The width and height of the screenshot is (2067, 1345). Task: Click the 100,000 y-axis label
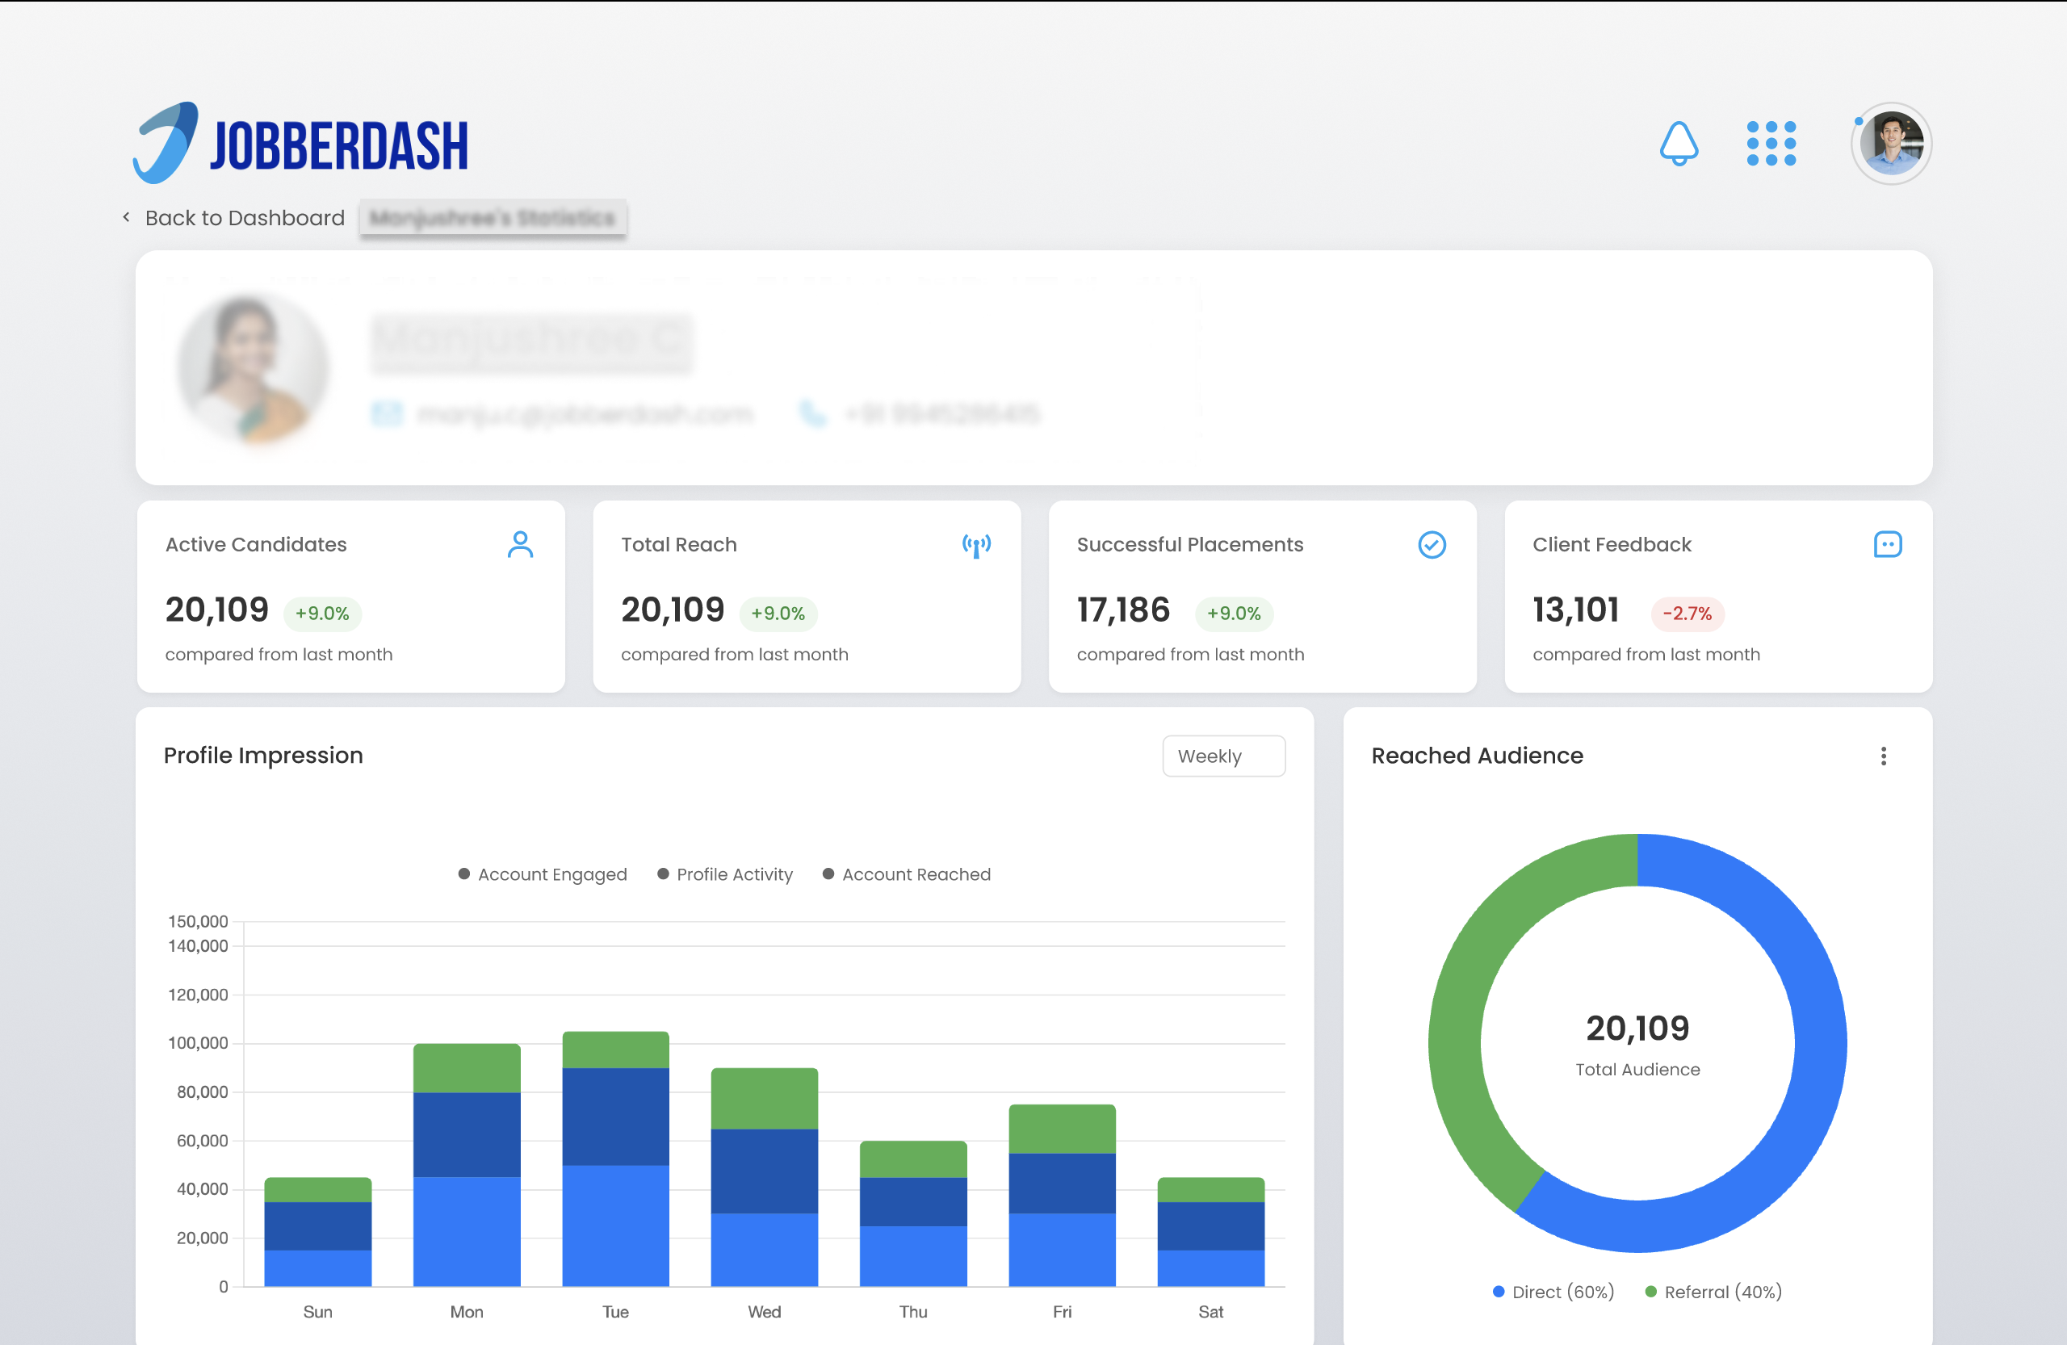(x=198, y=1043)
